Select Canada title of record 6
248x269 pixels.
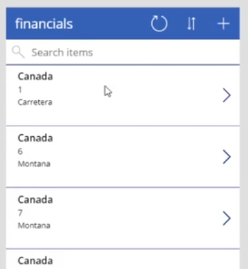click(36, 138)
